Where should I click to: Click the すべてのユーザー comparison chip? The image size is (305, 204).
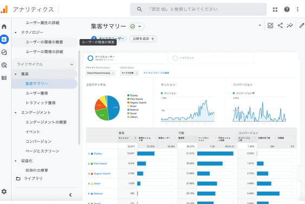click(109, 39)
